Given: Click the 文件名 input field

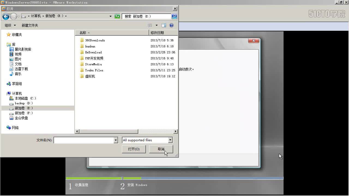Looking at the screenshot, I should [84, 140].
